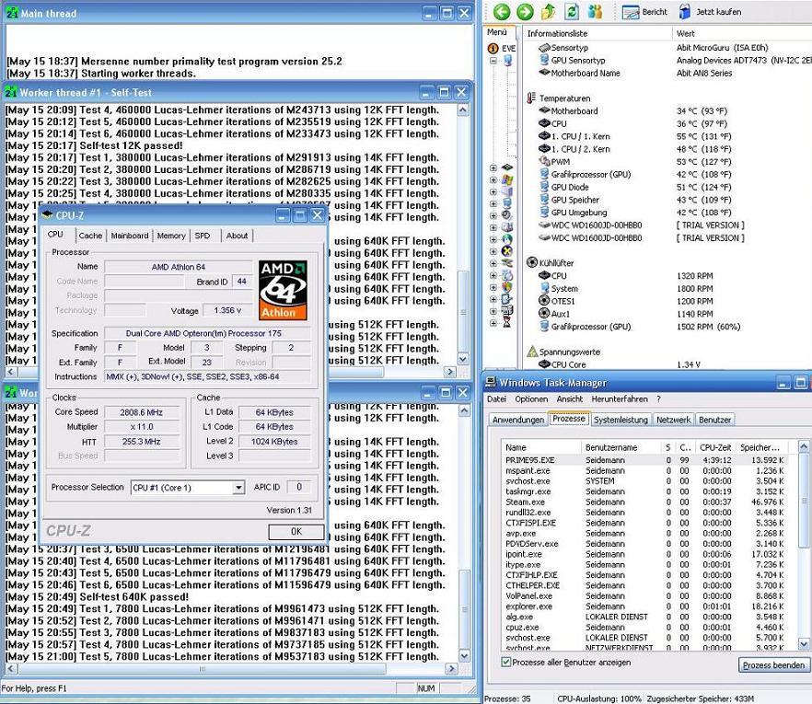The width and height of the screenshot is (812, 704).
Task: Select the motherboard chip icon in Everest tree
Action: point(507,167)
